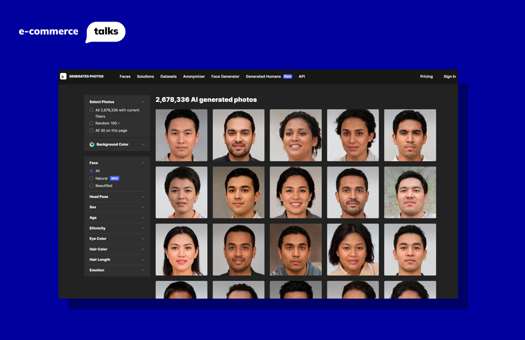Collapse the Select Photos section
525x340 pixels.
click(x=143, y=101)
